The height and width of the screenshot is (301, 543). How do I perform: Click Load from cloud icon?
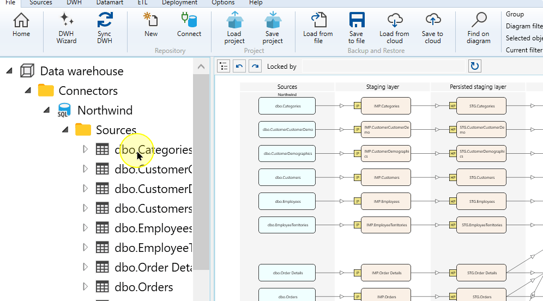point(394,20)
